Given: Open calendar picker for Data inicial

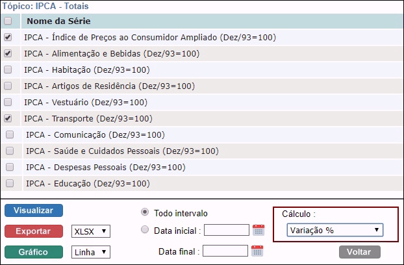Looking at the screenshot, I should [259, 230].
